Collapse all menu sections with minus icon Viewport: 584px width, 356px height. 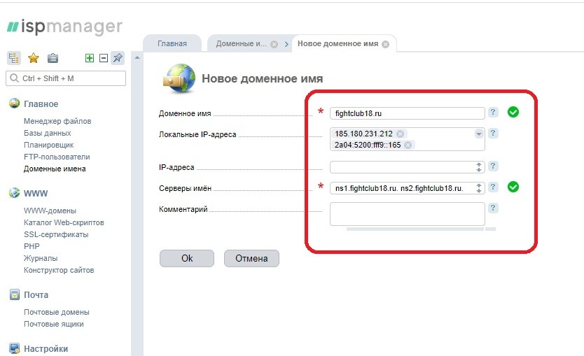click(x=104, y=58)
